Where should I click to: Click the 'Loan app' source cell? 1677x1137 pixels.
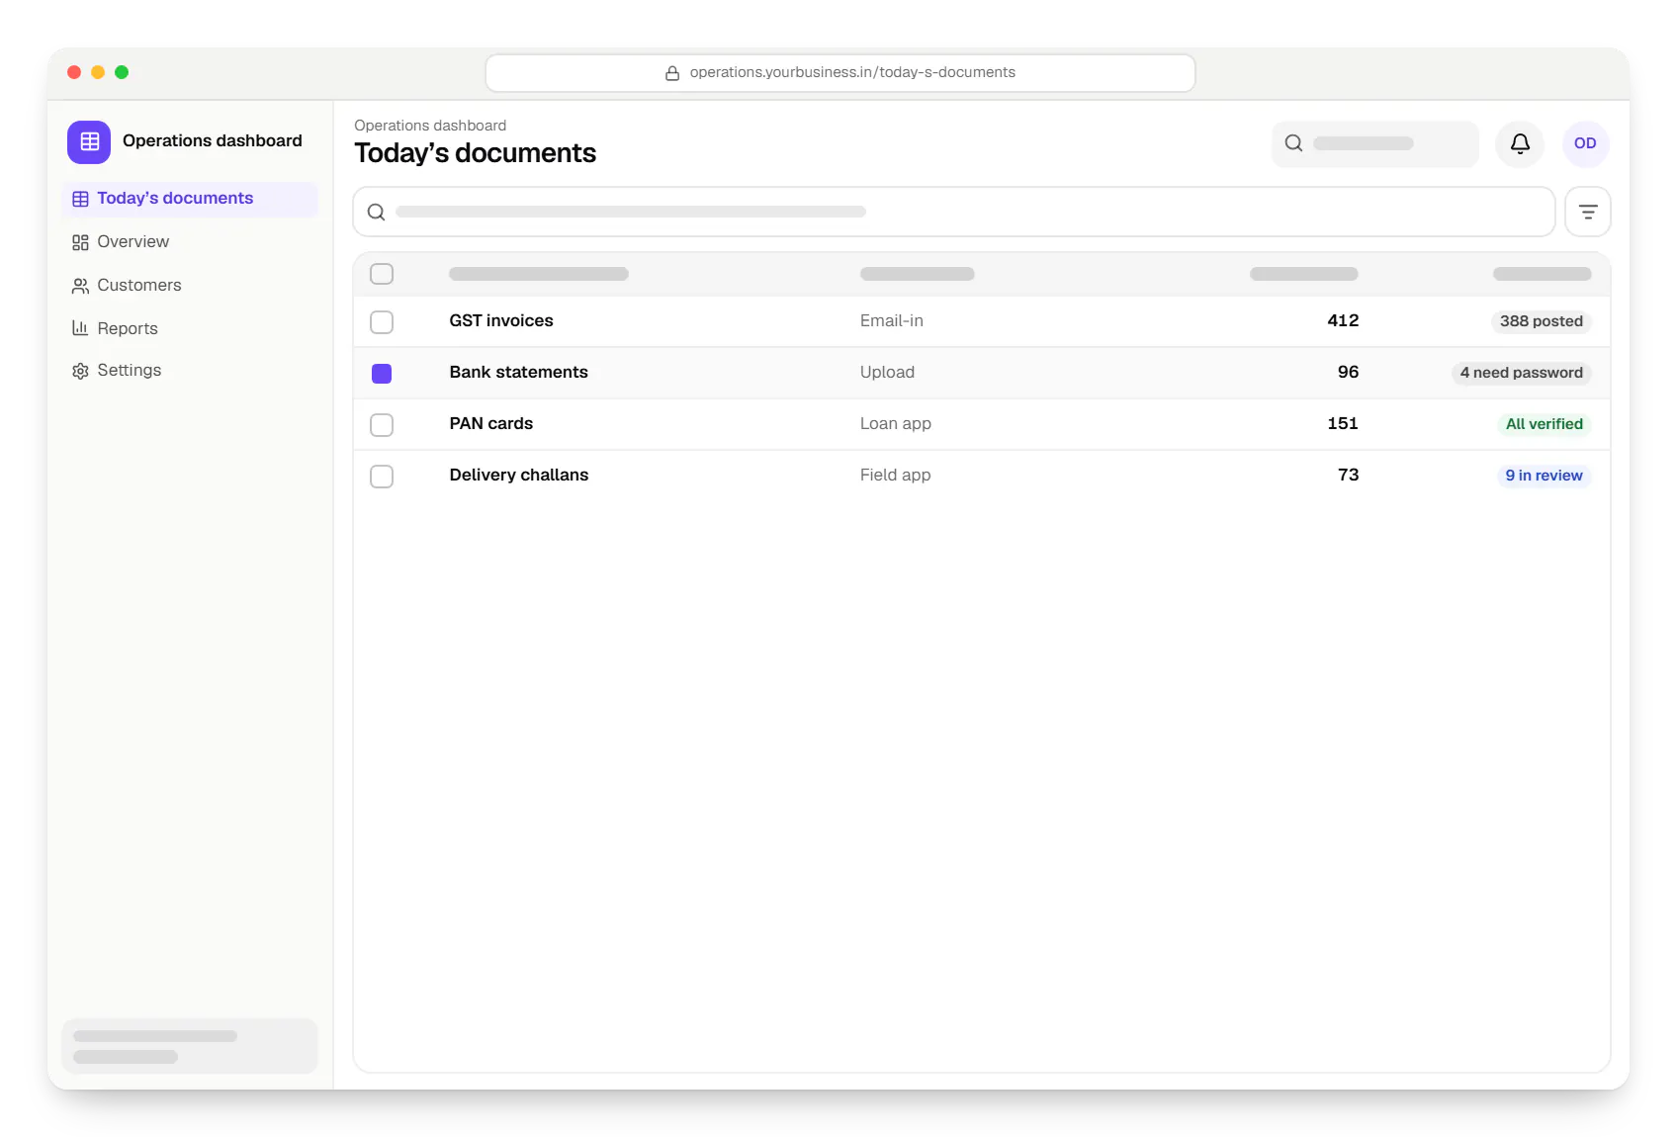(896, 423)
